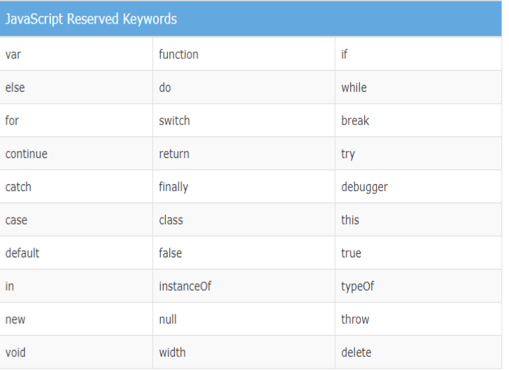Image resolution: width=509 pixels, height=370 pixels.
Task: Click the 'class' table cell
Action: click(243, 220)
